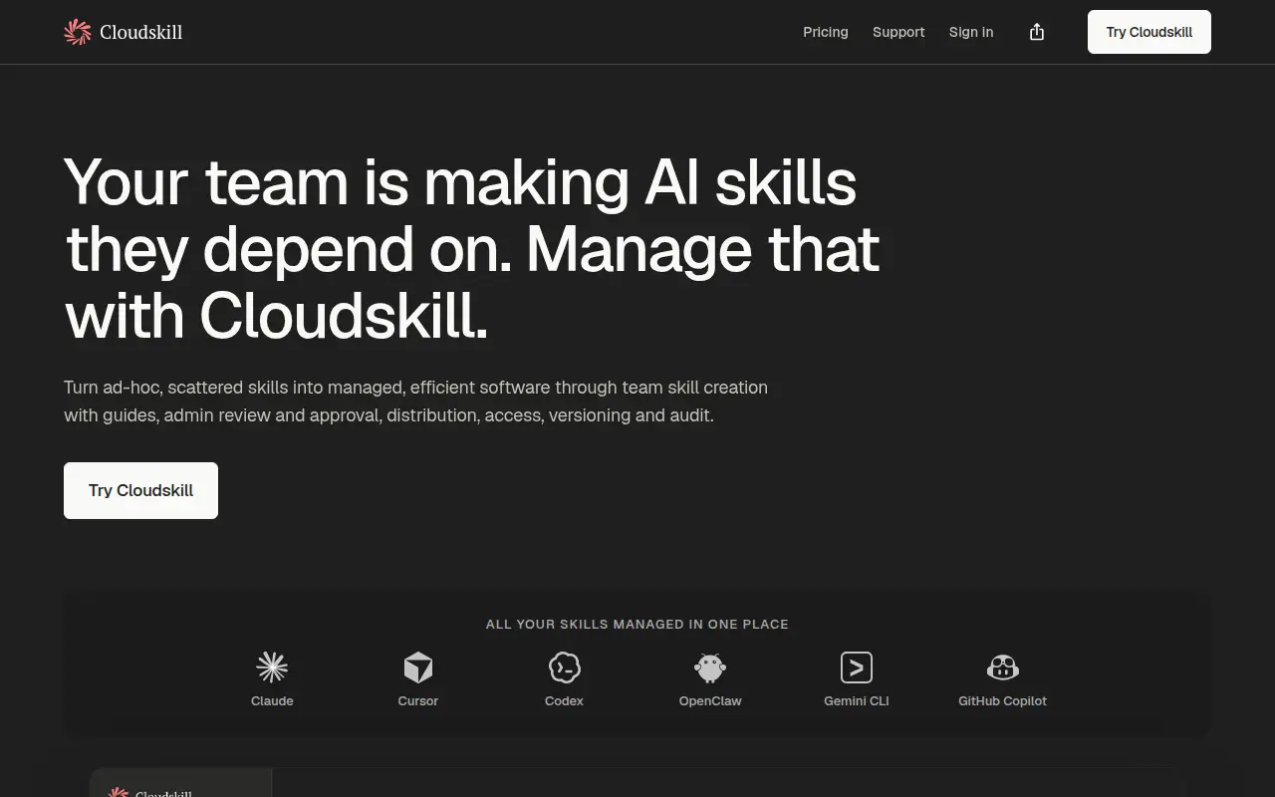Click the Cursor cube icon
The width and height of the screenshot is (1275, 797).
coord(418,667)
